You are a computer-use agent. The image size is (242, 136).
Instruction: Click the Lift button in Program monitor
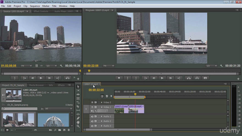(x=189, y=78)
